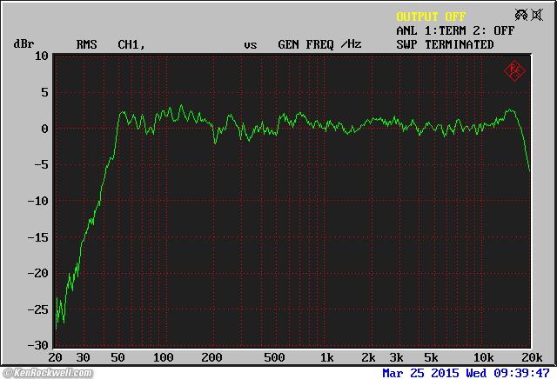Click the RMS measurement label
This screenshot has width=557, height=379.
coord(86,44)
